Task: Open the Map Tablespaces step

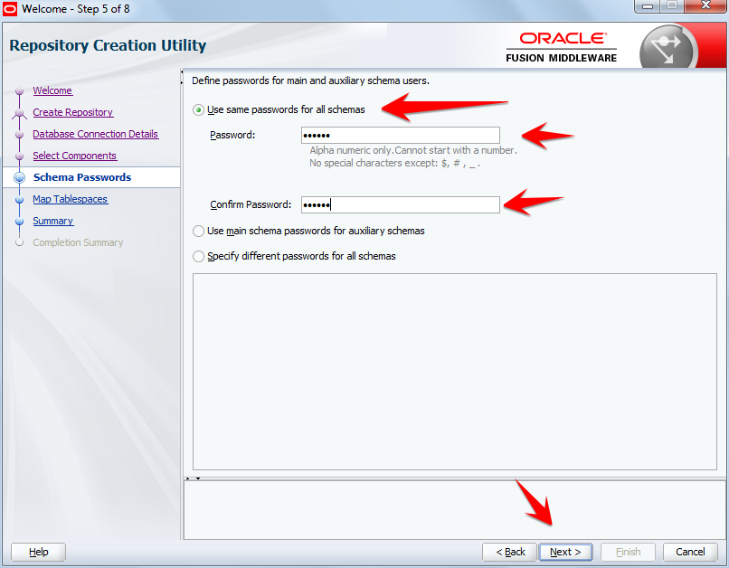Action: (x=71, y=199)
